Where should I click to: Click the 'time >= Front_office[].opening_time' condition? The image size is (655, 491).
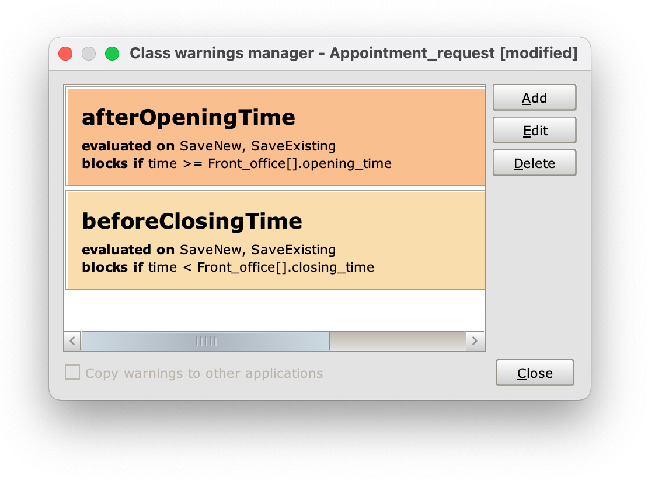[270, 163]
